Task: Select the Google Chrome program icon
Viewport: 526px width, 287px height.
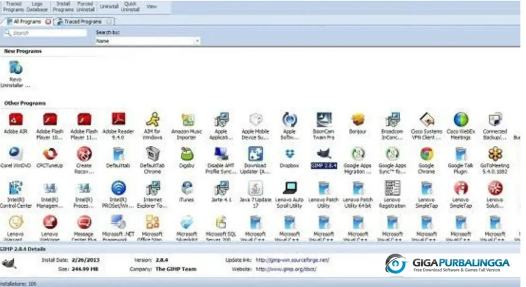Action: tap(426, 154)
